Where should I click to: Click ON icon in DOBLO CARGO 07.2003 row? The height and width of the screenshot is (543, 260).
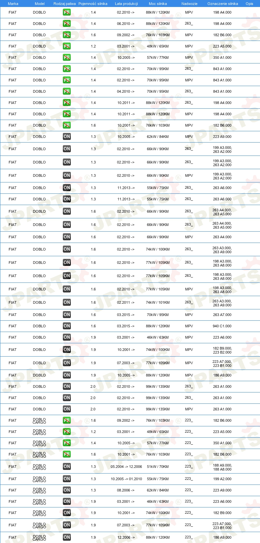click(x=67, y=525)
